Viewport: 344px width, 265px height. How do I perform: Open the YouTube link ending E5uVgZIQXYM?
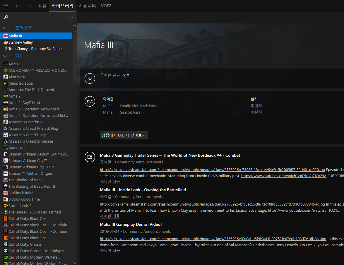(284, 176)
